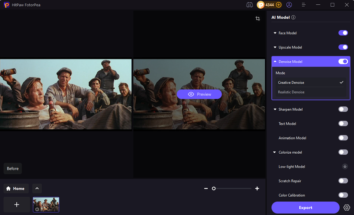Select Creative Denoise mode
This screenshot has height=215, width=354.
tap(310, 82)
